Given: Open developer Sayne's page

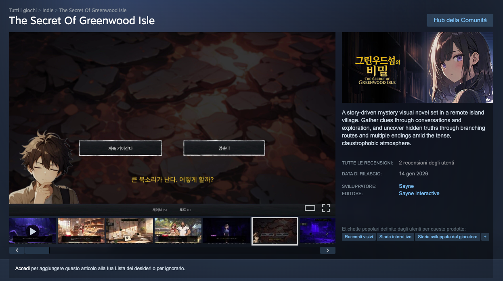Looking at the screenshot, I should point(406,186).
